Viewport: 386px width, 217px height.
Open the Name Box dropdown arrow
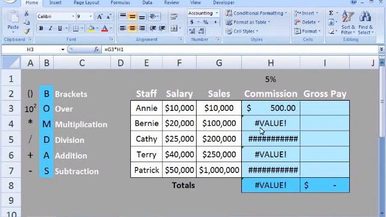click(x=63, y=49)
